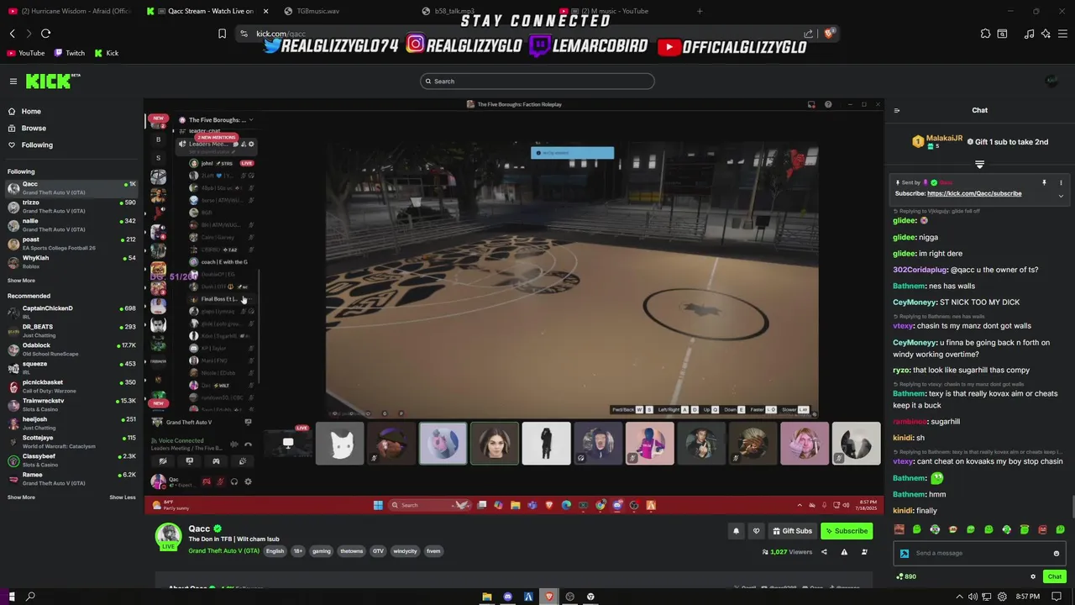Open YouTube bookmark in bookmarks bar
The height and width of the screenshot is (605, 1075).
click(26, 53)
